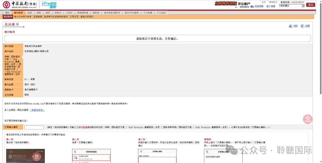Image resolution: width=322 pixels, height=163 pixels.
Task: Click the question mark help icon
Action: 302,26
